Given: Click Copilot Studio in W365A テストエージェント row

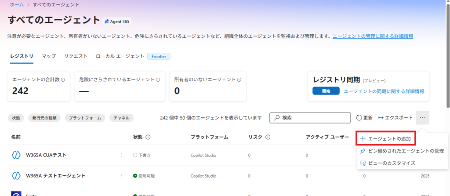Looking at the screenshot, I should click(203, 176).
